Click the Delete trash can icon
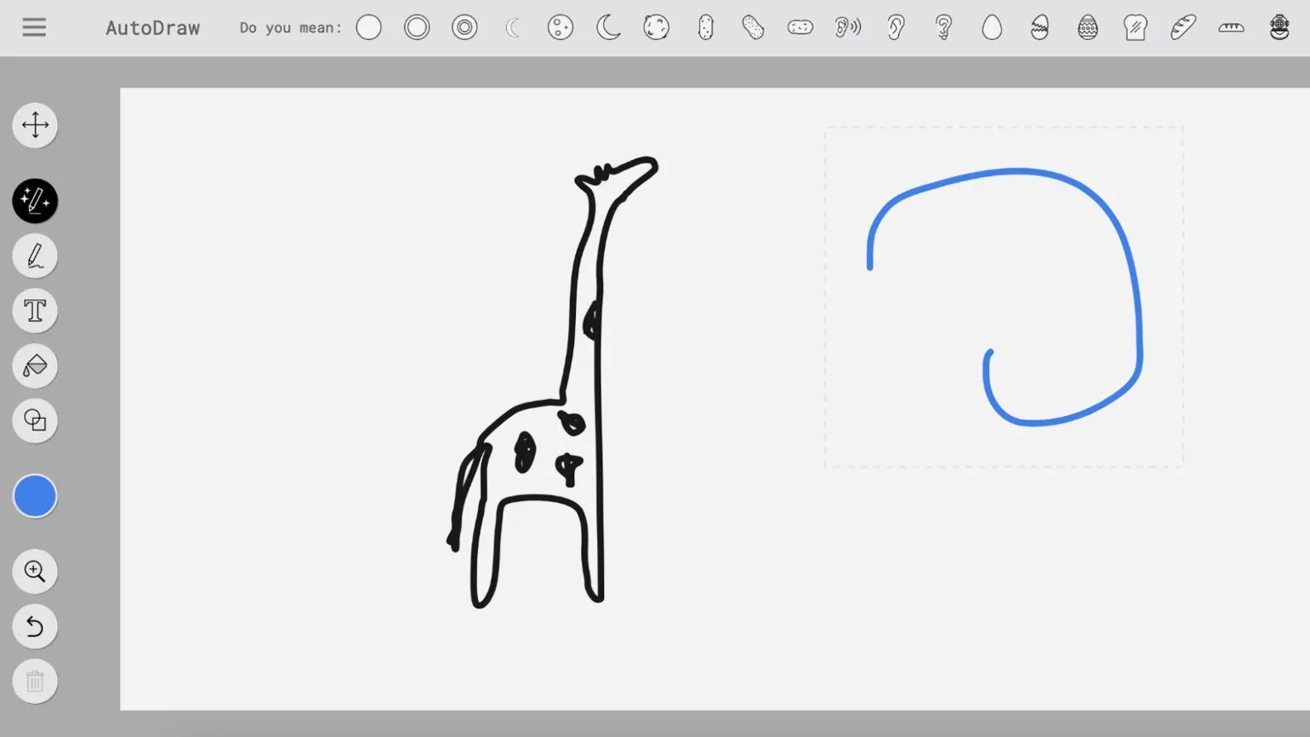 35,681
